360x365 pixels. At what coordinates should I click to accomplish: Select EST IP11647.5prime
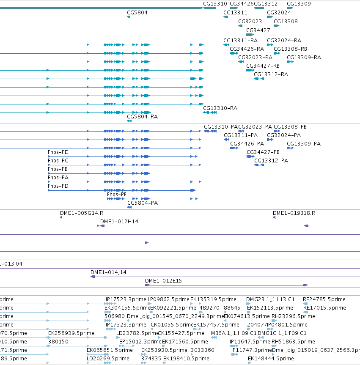[x=250, y=342]
